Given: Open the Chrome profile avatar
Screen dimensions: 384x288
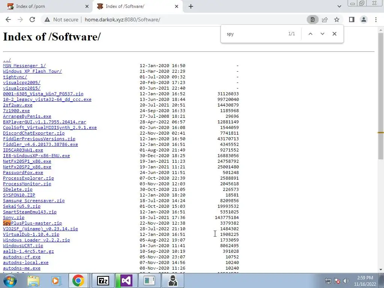Looking at the screenshot, I should 364,19.
